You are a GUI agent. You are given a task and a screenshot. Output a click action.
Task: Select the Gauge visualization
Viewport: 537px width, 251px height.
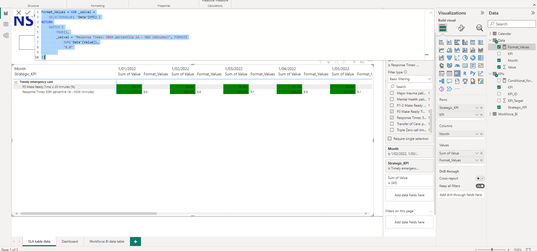[457, 66]
